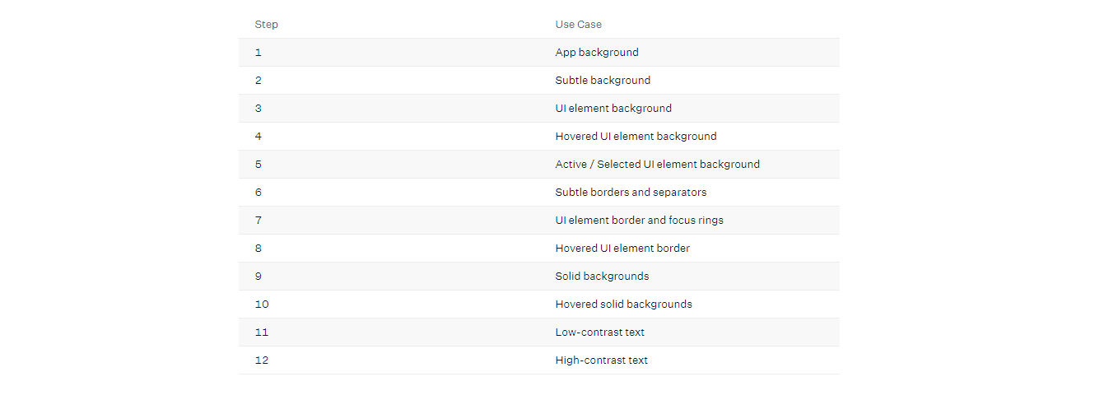Click the "Hovered UI element border" cell
The height and width of the screenshot is (400, 1104).
click(622, 249)
